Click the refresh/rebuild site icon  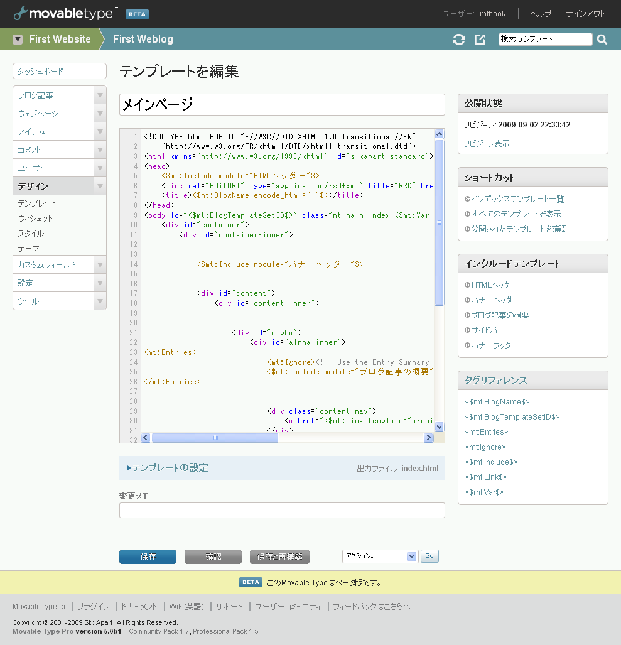tap(459, 40)
